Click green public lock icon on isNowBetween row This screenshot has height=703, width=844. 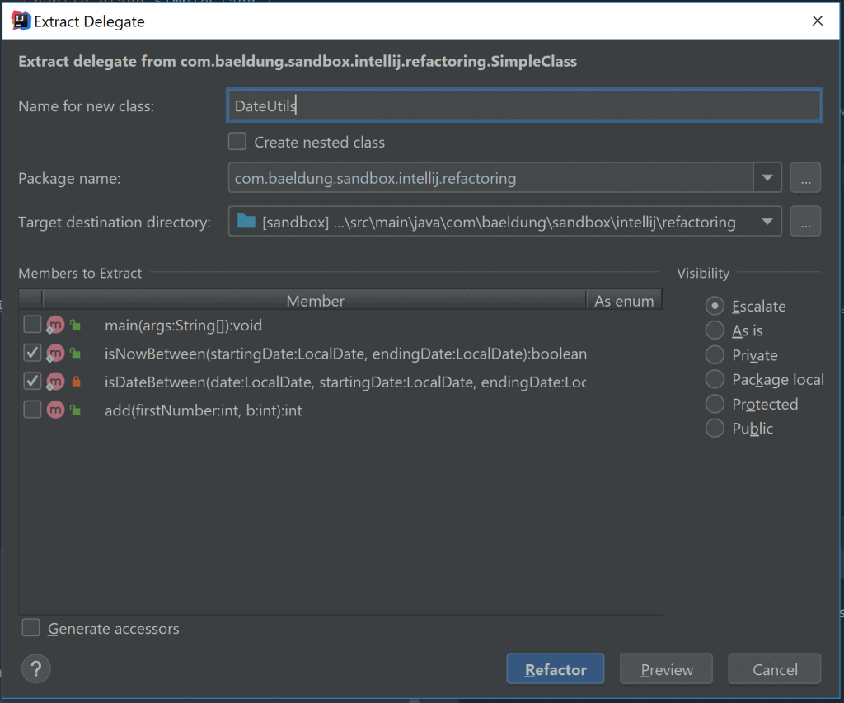pyautogui.click(x=75, y=353)
